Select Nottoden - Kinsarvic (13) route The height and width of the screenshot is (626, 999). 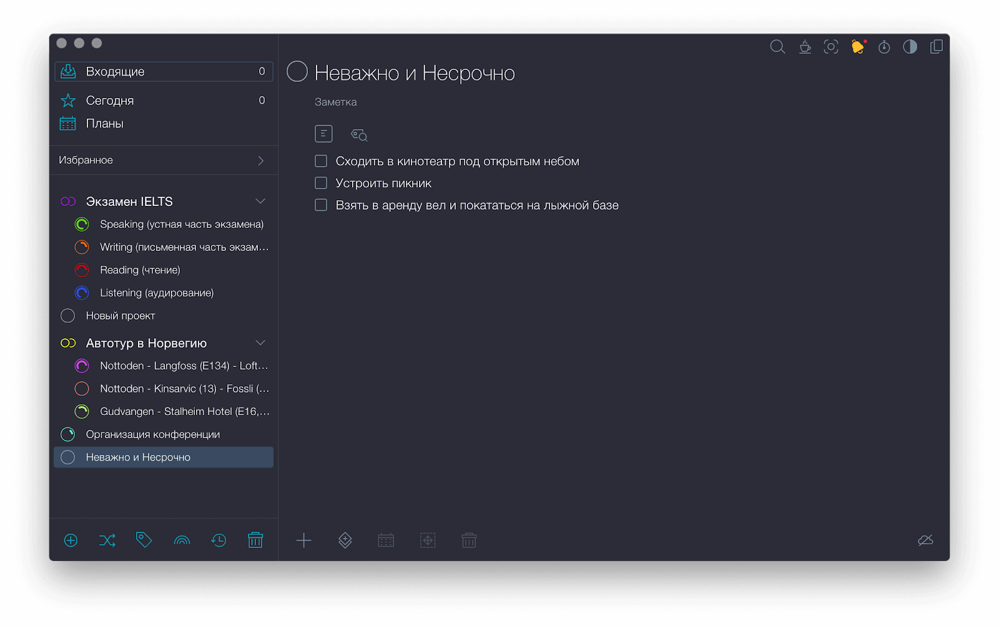click(x=185, y=389)
